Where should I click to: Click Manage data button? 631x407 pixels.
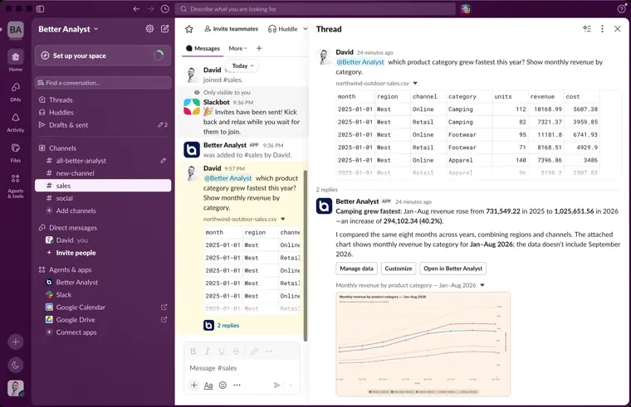pyautogui.click(x=356, y=269)
